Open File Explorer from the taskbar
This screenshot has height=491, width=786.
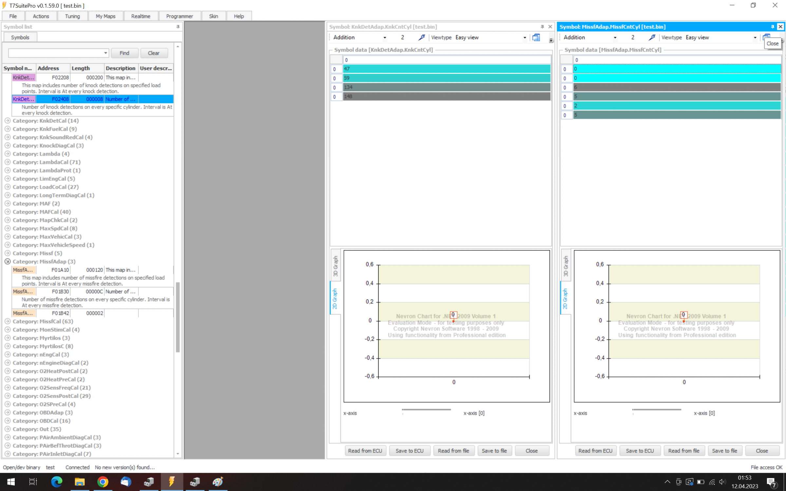pos(80,482)
